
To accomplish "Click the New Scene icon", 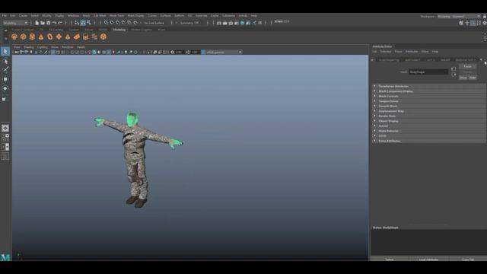I will click(37, 23).
